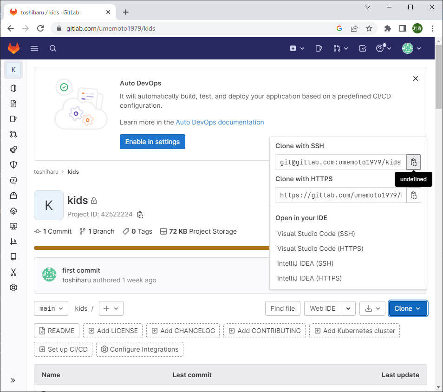Screen dimensions: 443x392
Task: Choose IntelliJ IDEA (HTTPS) option
Action: 309,278
